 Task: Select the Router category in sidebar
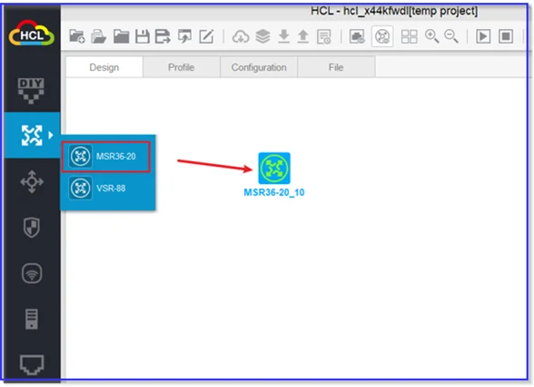32,135
